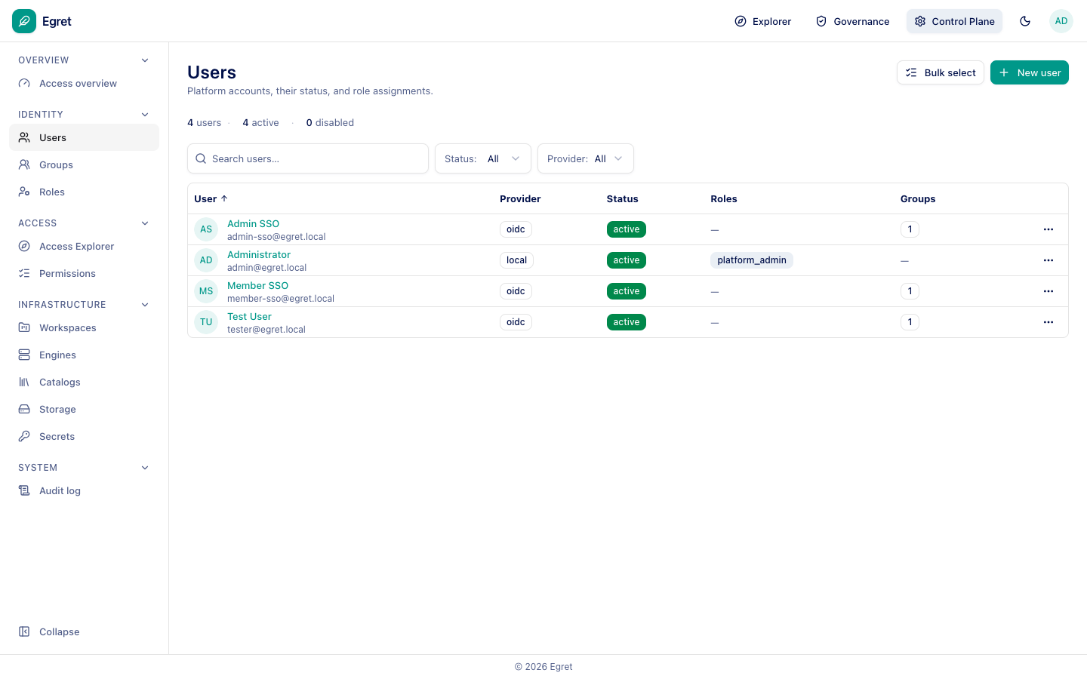Click the New user button
This screenshot has width=1087, height=679.
1030,72
